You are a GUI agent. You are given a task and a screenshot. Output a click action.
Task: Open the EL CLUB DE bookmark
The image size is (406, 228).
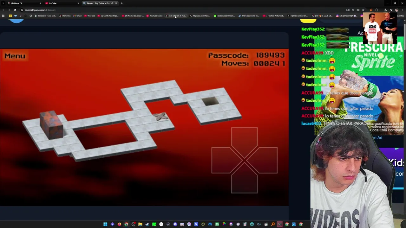tap(322, 16)
